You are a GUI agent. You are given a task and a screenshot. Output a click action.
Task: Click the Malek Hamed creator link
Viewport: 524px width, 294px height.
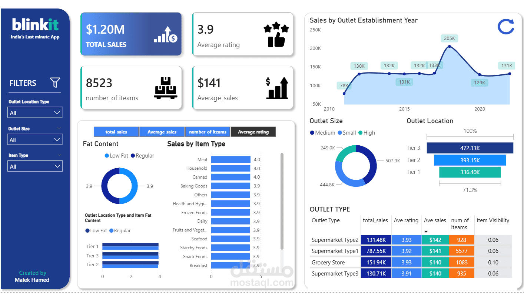coord(33,279)
